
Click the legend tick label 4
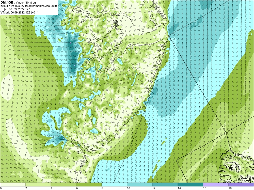point(52,188)
